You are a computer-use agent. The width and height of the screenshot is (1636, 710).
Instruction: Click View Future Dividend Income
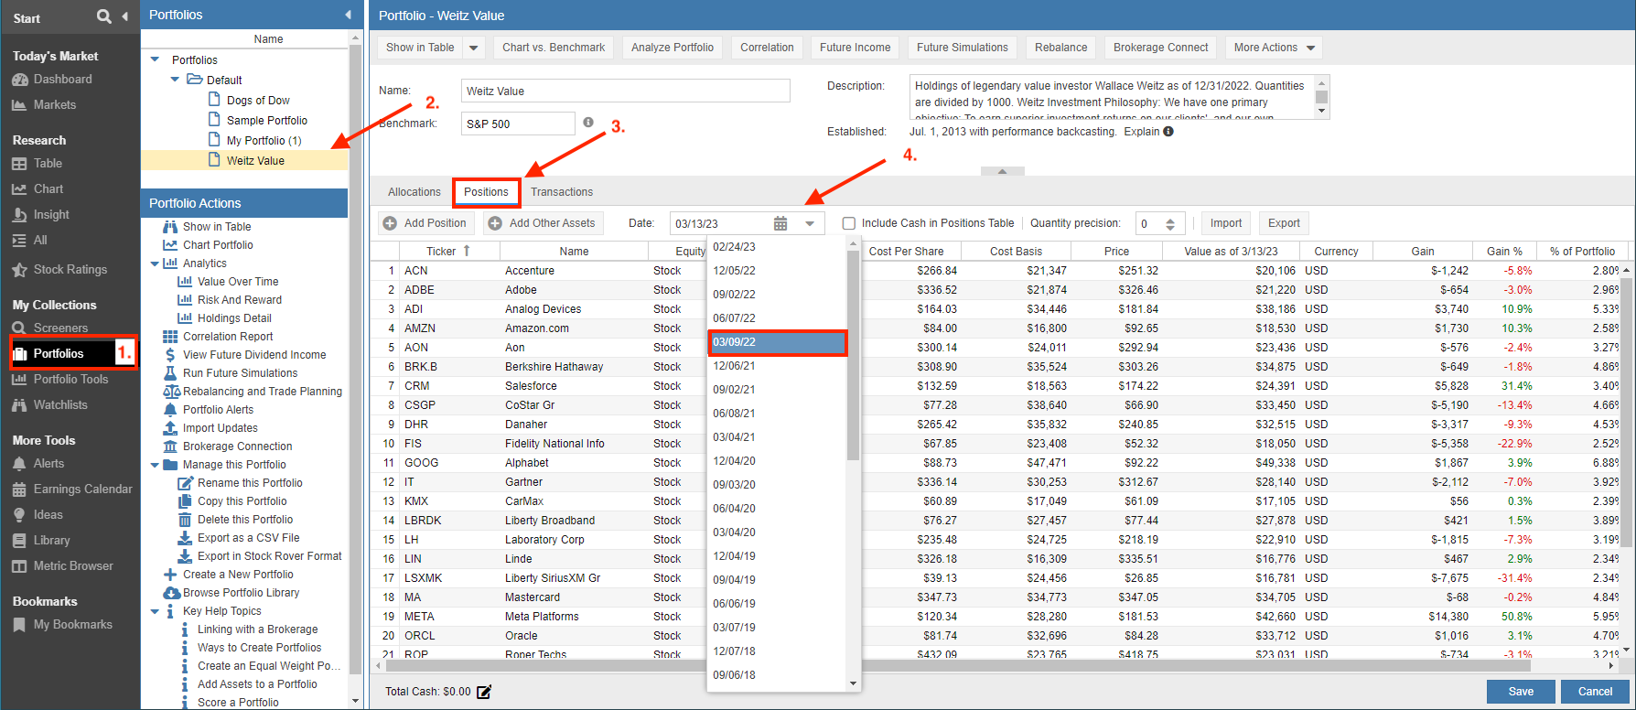coord(254,355)
